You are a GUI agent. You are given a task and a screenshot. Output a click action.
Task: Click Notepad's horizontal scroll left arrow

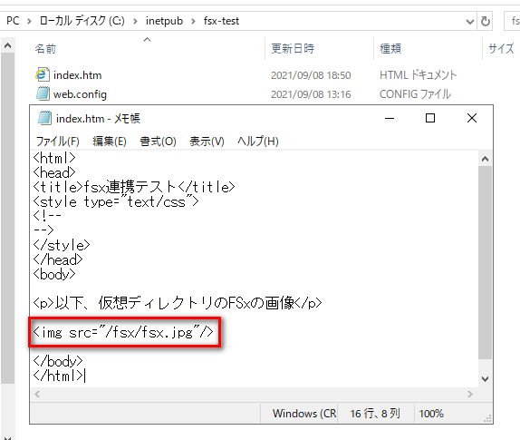tap(37, 394)
